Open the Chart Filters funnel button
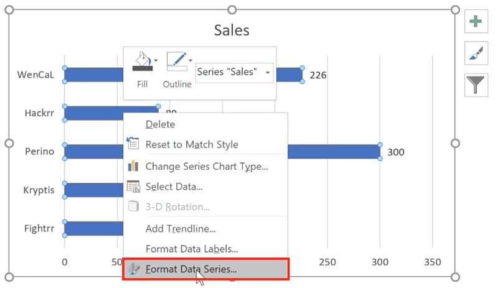Screen dimensions: 498x288 (476, 85)
